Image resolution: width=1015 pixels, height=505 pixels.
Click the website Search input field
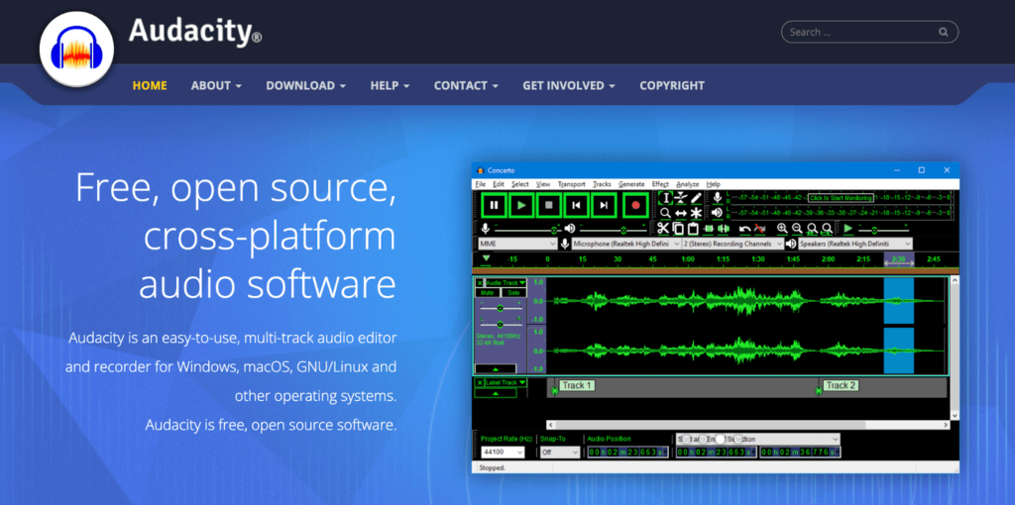[x=869, y=33]
